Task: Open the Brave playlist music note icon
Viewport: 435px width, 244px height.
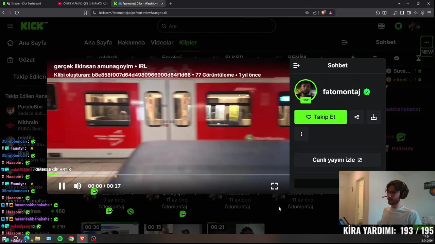Action: click(395, 13)
